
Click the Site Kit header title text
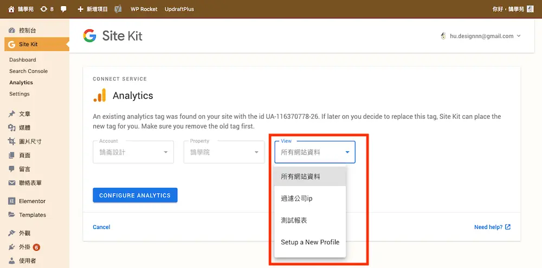(122, 36)
